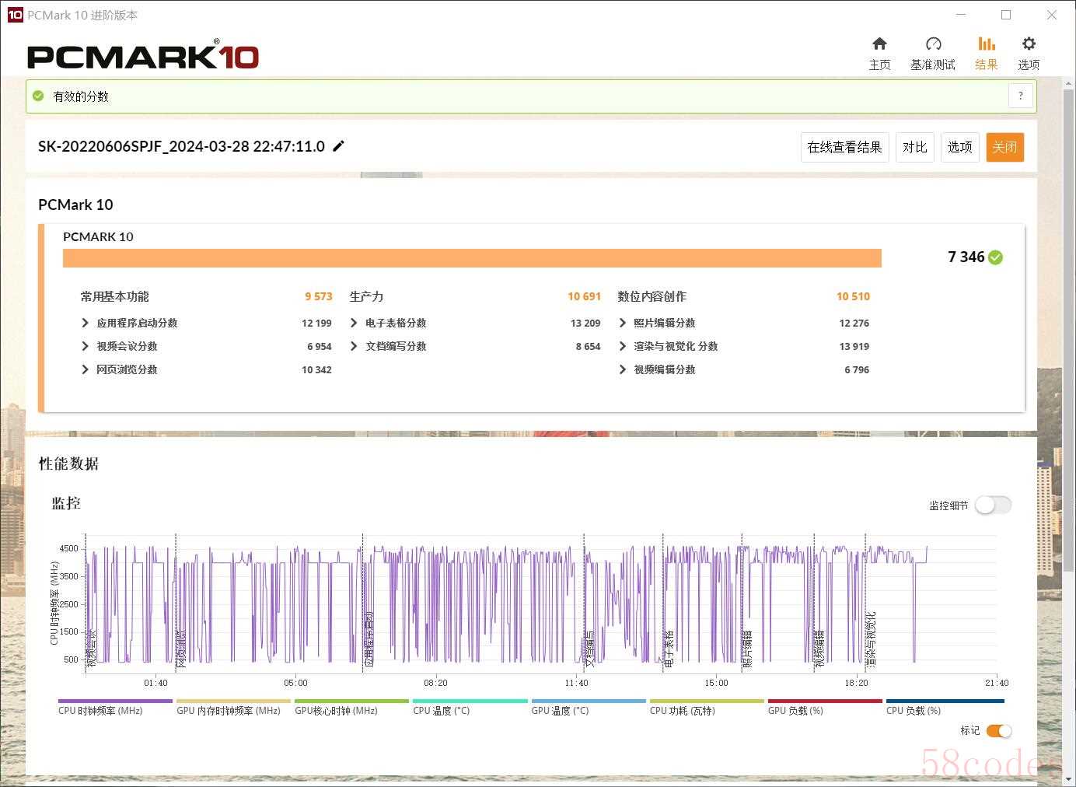The image size is (1076, 787).
Task: Click the PCMark 10 app icon in title bar
Action: [15, 15]
